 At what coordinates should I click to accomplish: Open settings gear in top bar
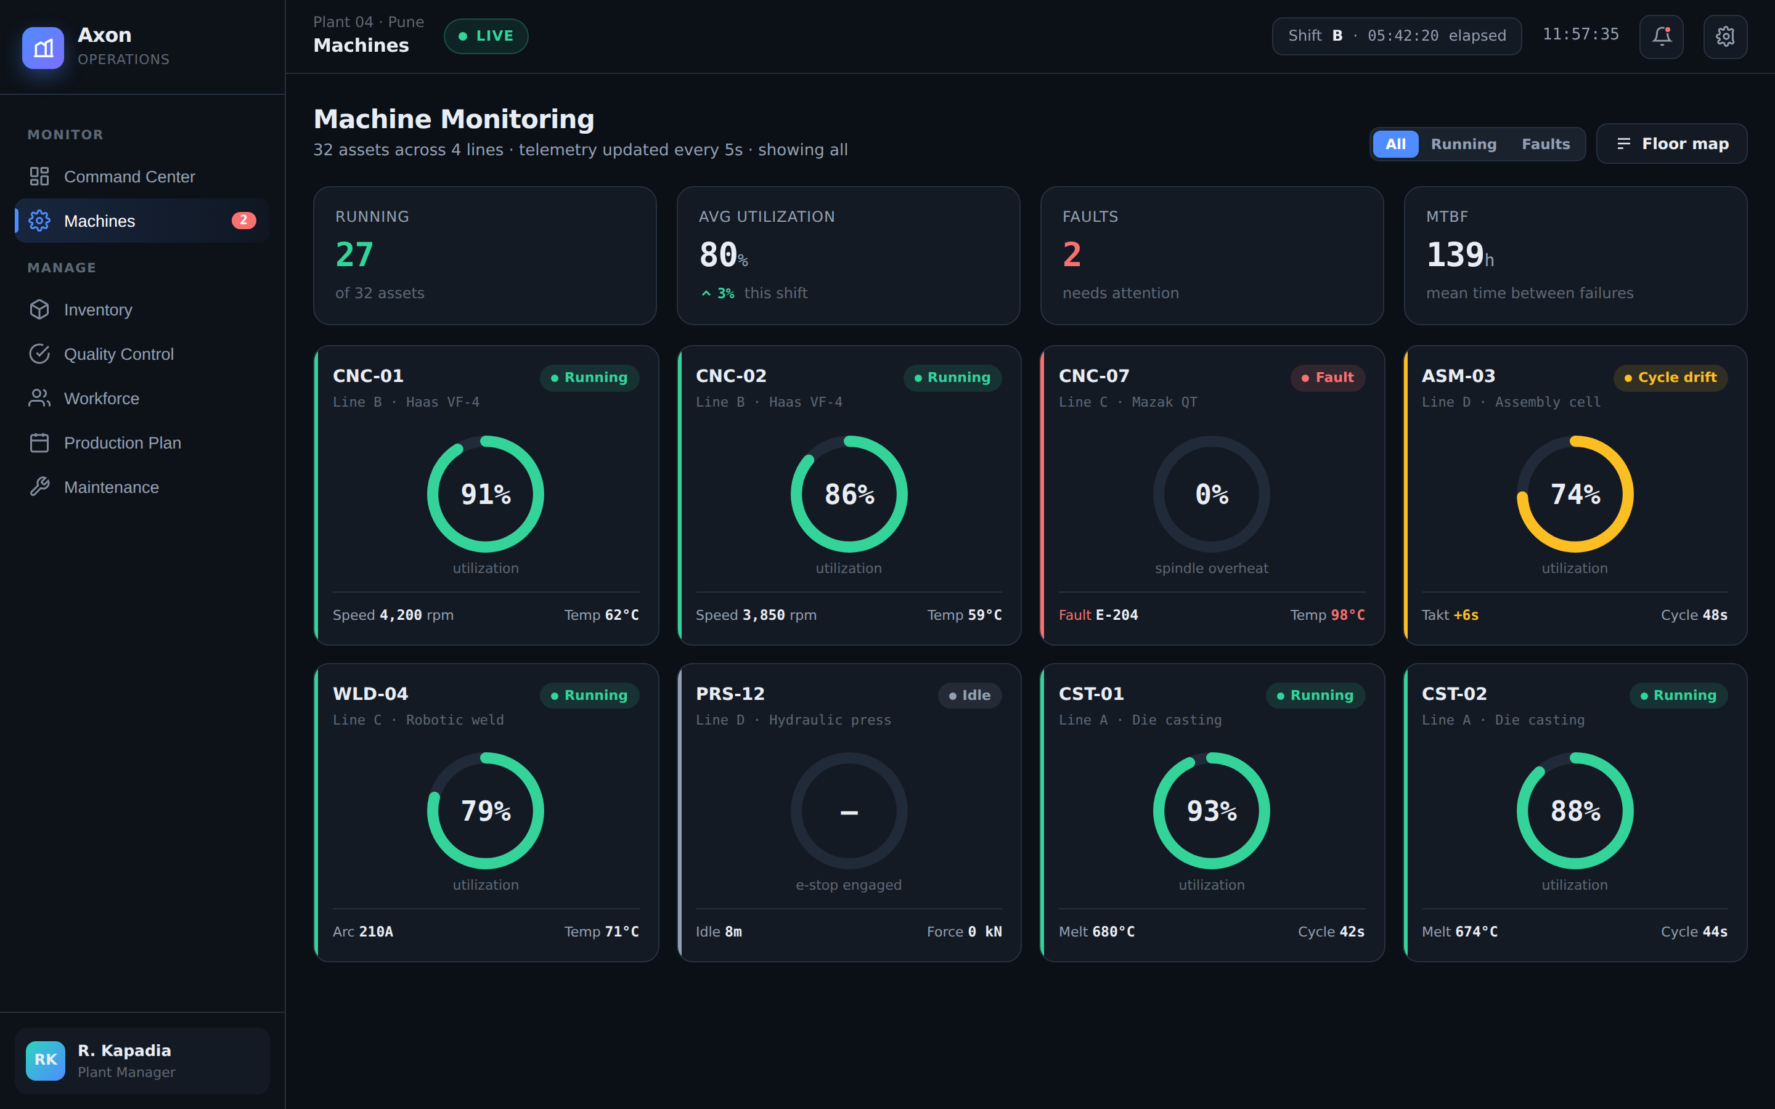[x=1725, y=36]
